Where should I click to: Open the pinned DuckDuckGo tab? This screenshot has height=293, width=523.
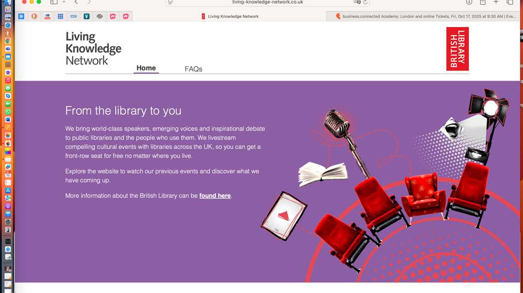(x=34, y=16)
